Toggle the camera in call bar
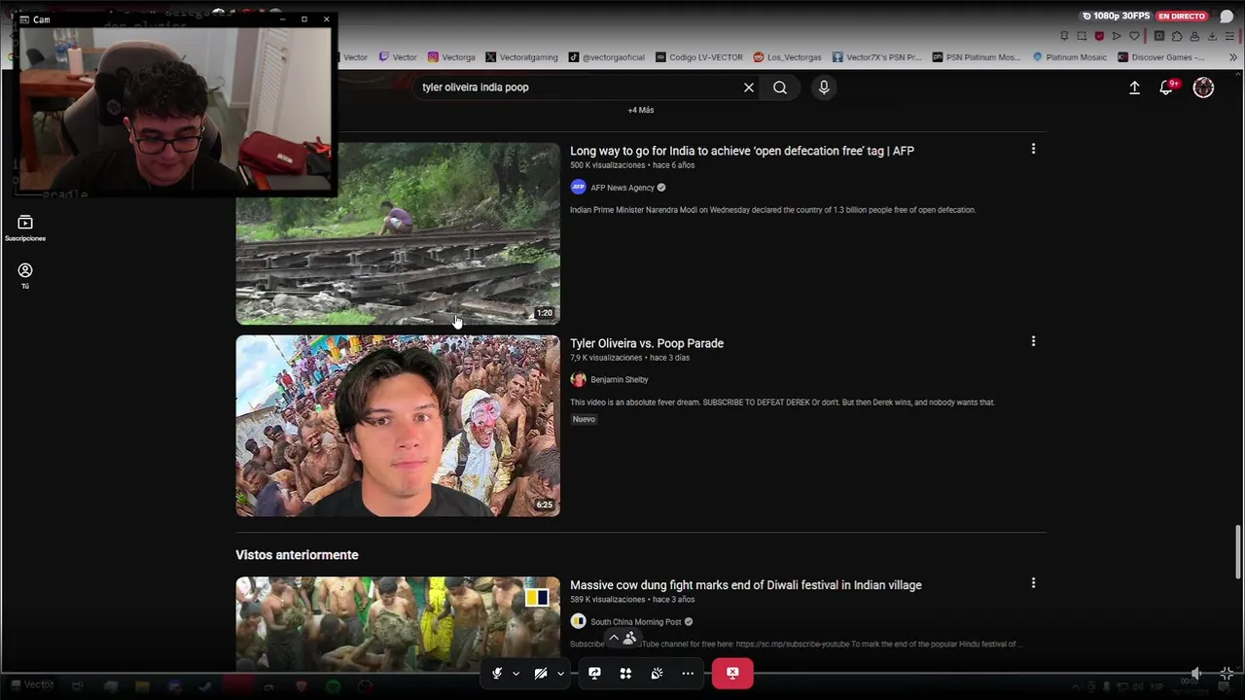 coord(541,673)
